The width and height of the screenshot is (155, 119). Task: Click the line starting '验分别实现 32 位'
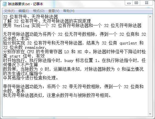73,43
